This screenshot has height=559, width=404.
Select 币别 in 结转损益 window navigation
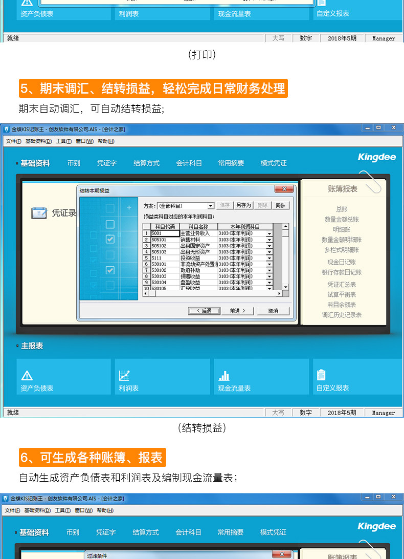pyautogui.click(x=74, y=163)
